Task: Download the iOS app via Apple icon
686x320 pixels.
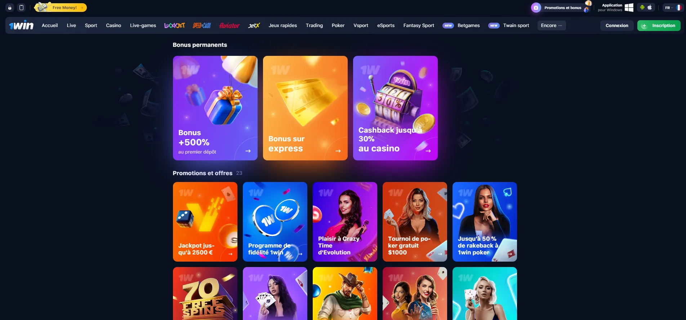Action: (x=650, y=7)
